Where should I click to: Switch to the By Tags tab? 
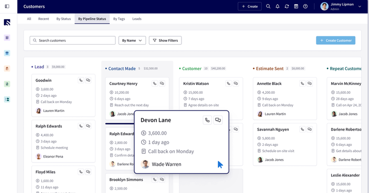click(x=119, y=19)
